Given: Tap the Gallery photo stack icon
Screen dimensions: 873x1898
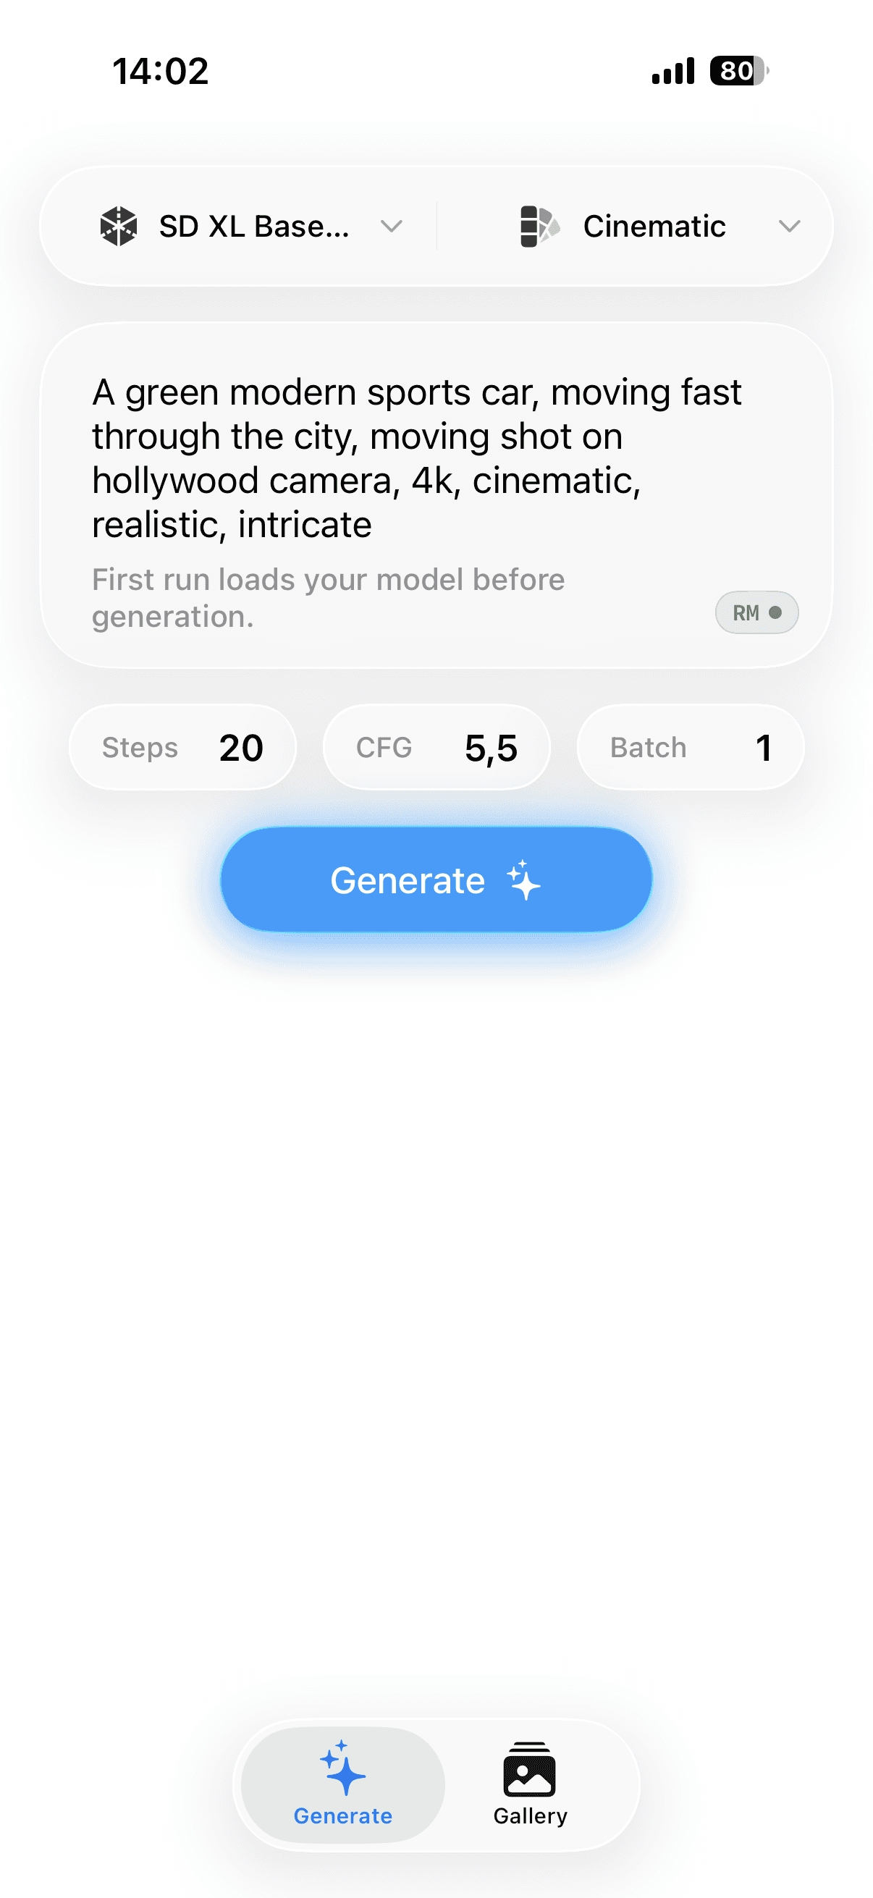Looking at the screenshot, I should click(x=530, y=1768).
